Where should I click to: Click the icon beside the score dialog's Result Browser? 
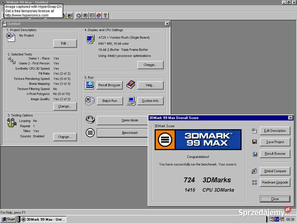pos(255,154)
